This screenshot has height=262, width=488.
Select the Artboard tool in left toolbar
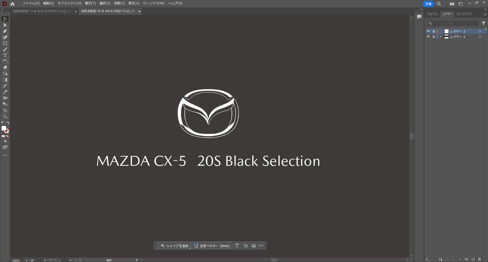(x=5, y=110)
